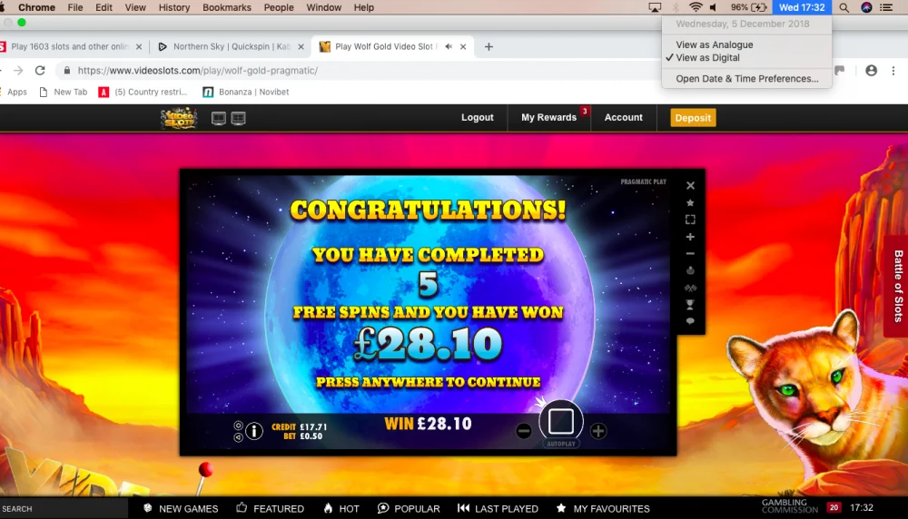Open the Account page
This screenshot has height=519, width=908.
(623, 117)
